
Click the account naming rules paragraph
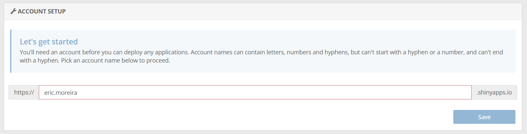click(261, 56)
